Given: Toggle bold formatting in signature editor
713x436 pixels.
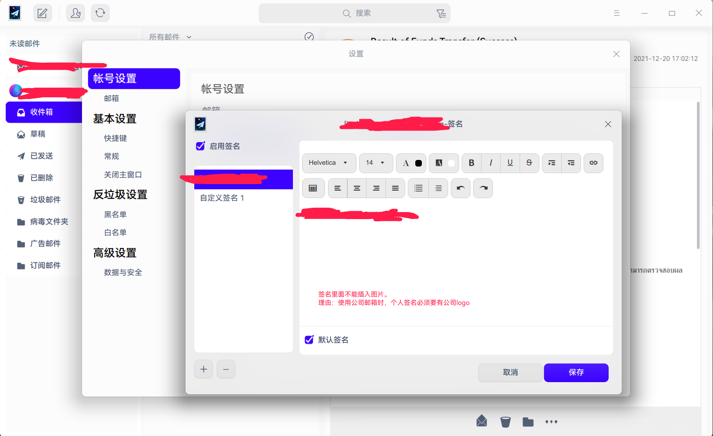Looking at the screenshot, I should [471, 163].
